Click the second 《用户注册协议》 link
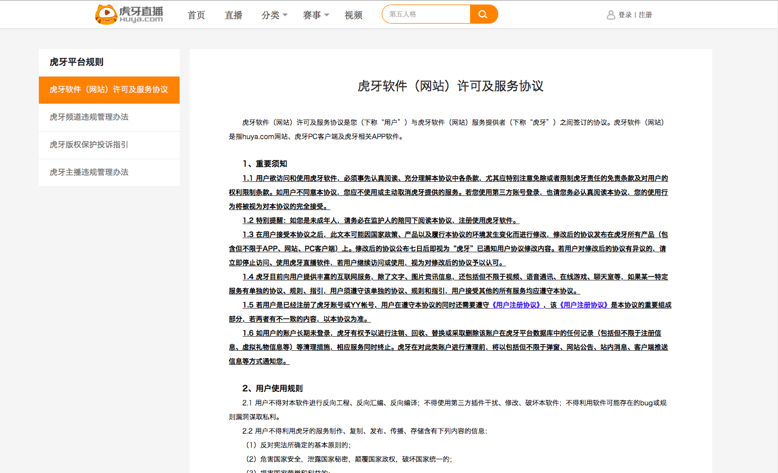This screenshot has height=473, width=778. pyautogui.click(x=583, y=305)
